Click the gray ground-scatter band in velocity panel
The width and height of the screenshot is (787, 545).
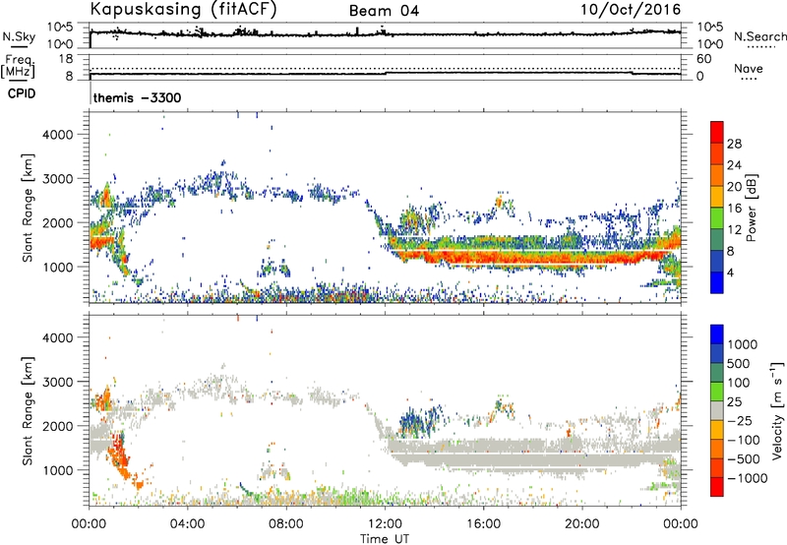click(x=532, y=455)
